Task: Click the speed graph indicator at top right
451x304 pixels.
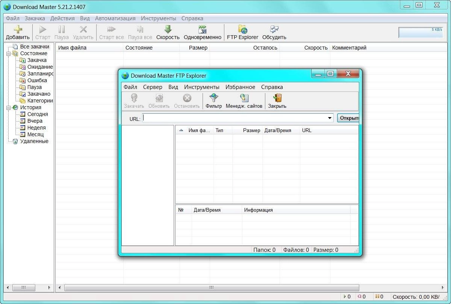Action: pyautogui.click(x=421, y=32)
